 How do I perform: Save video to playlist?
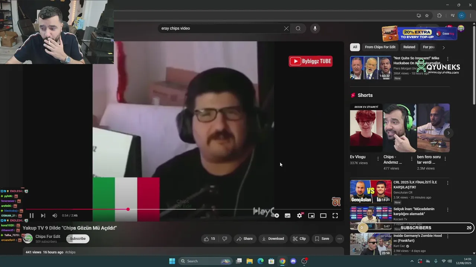pyautogui.click(x=322, y=239)
